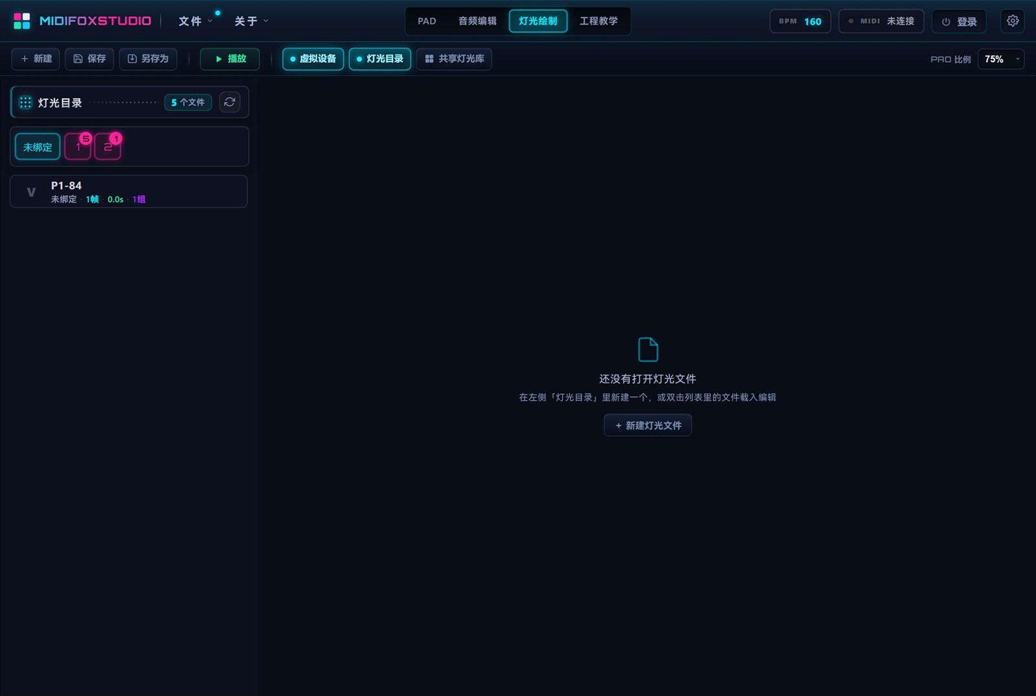Toggle the 灯光目录 panel button

tap(380, 59)
